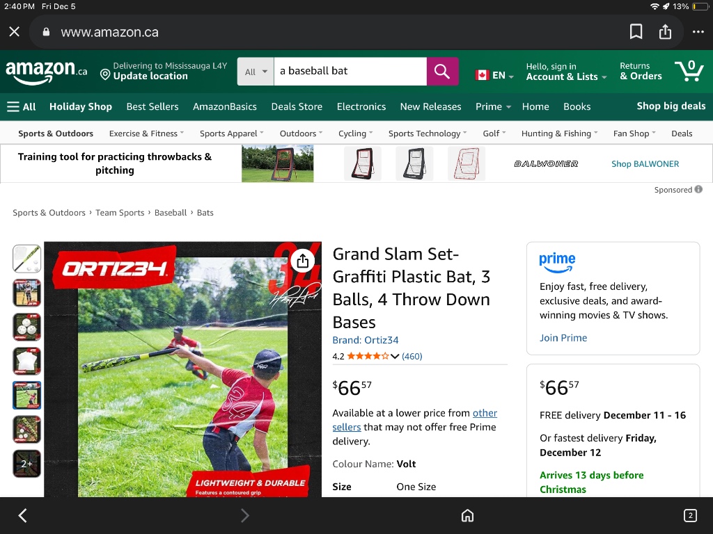The image size is (713, 534).
Task: Open the All hamburger menu
Action: coord(22,106)
